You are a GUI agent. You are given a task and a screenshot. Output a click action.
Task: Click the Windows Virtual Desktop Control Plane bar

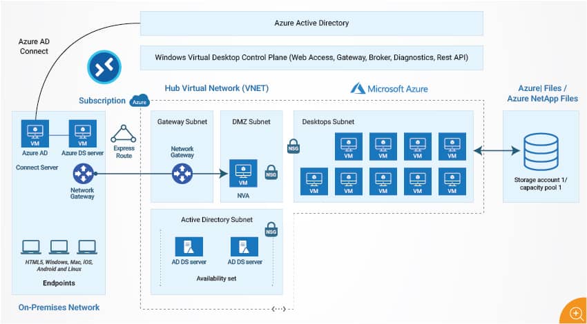(x=311, y=58)
